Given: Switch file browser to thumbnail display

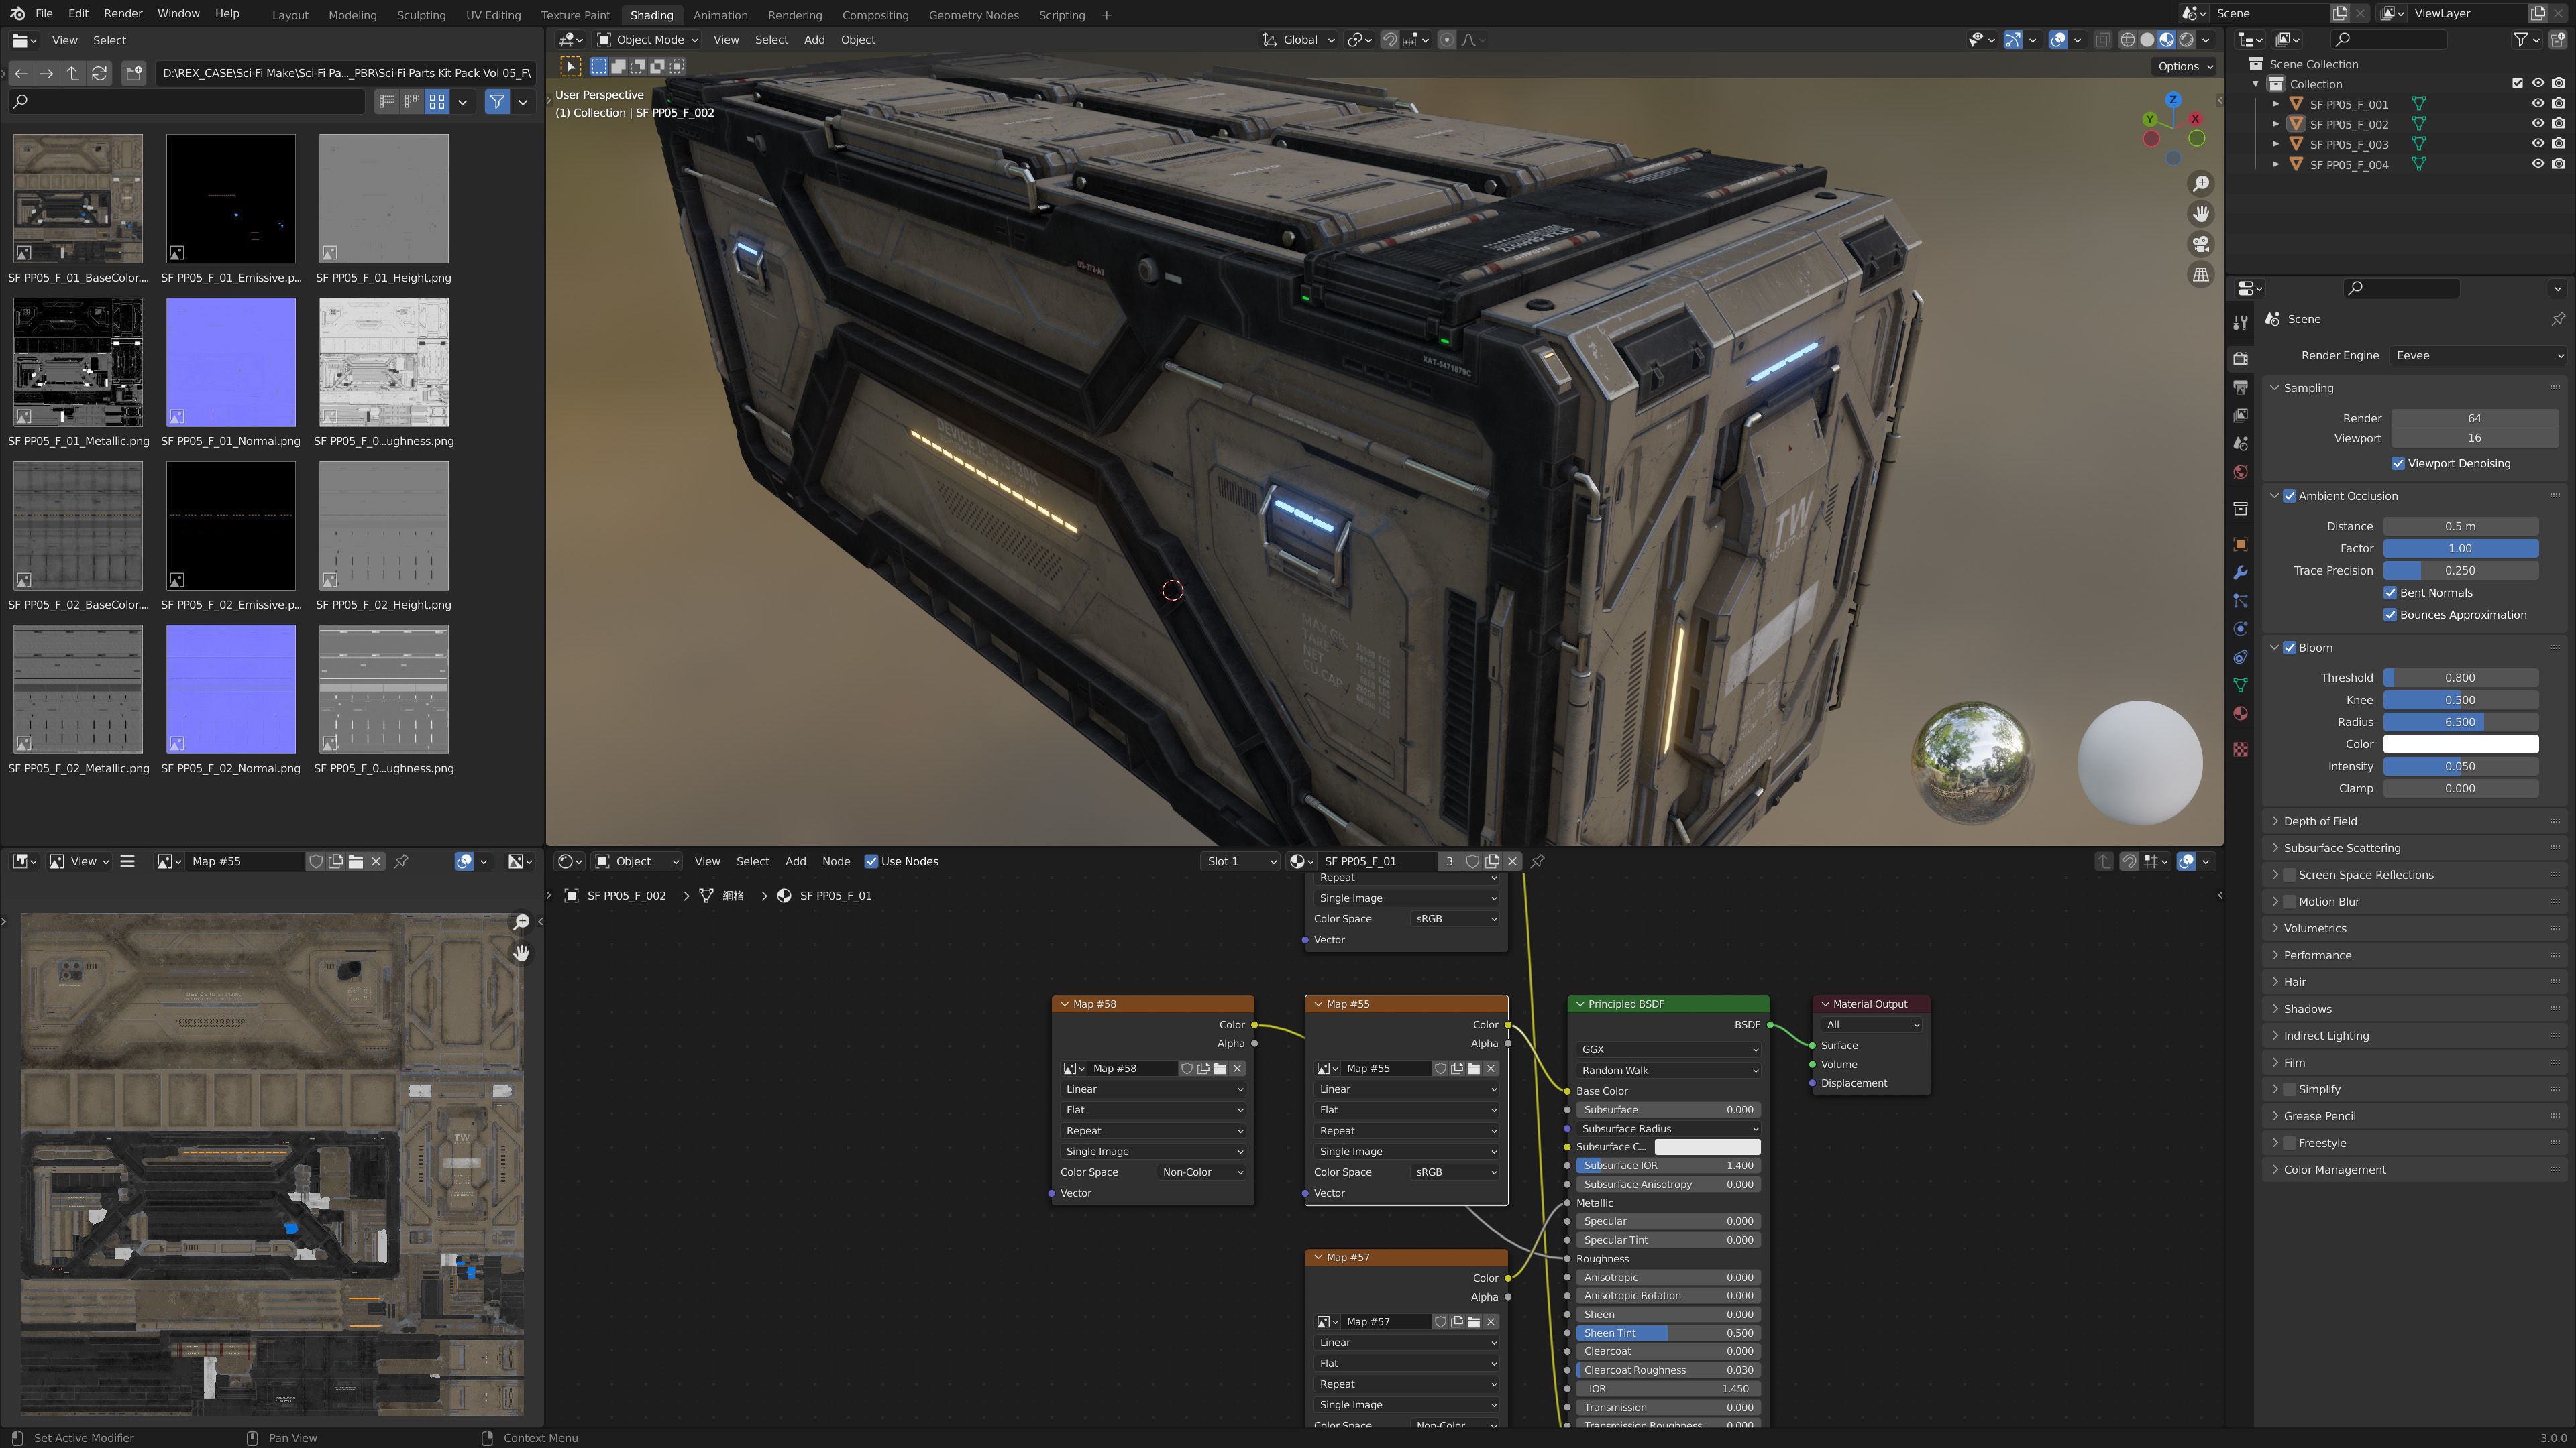Looking at the screenshot, I should [437, 101].
